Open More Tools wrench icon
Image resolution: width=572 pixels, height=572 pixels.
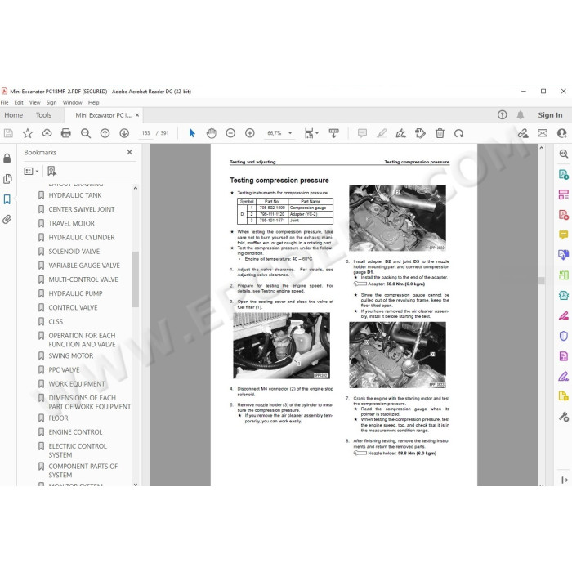[564, 417]
